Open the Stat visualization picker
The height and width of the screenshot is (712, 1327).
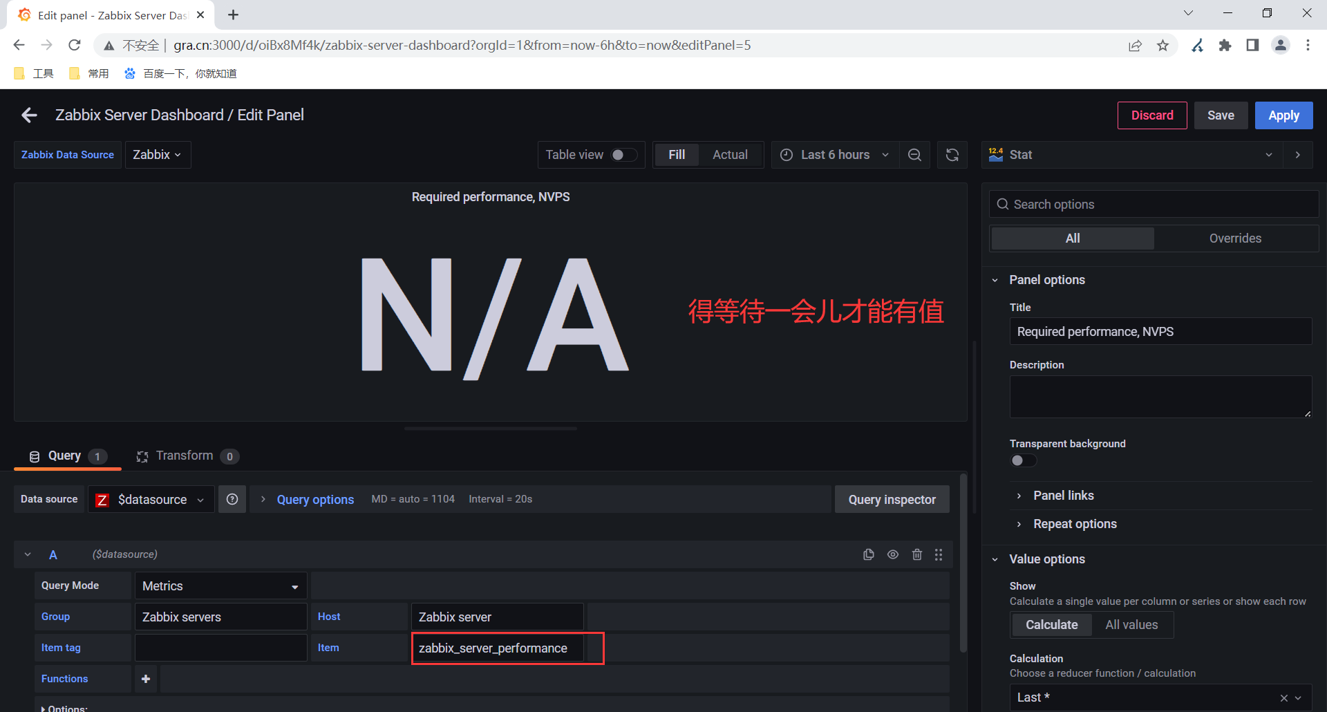(x=1131, y=155)
